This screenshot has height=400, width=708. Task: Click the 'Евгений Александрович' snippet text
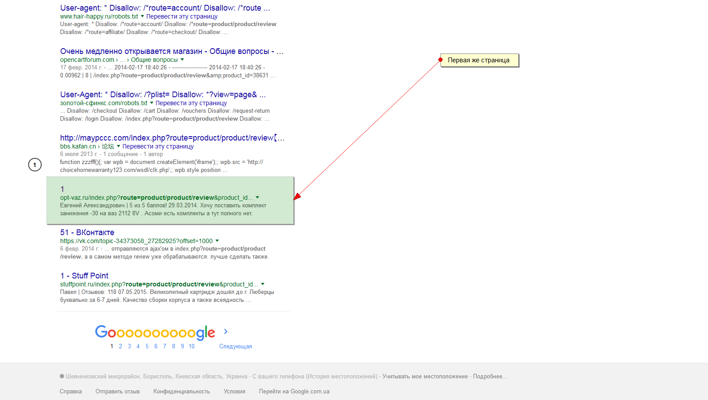coord(92,206)
